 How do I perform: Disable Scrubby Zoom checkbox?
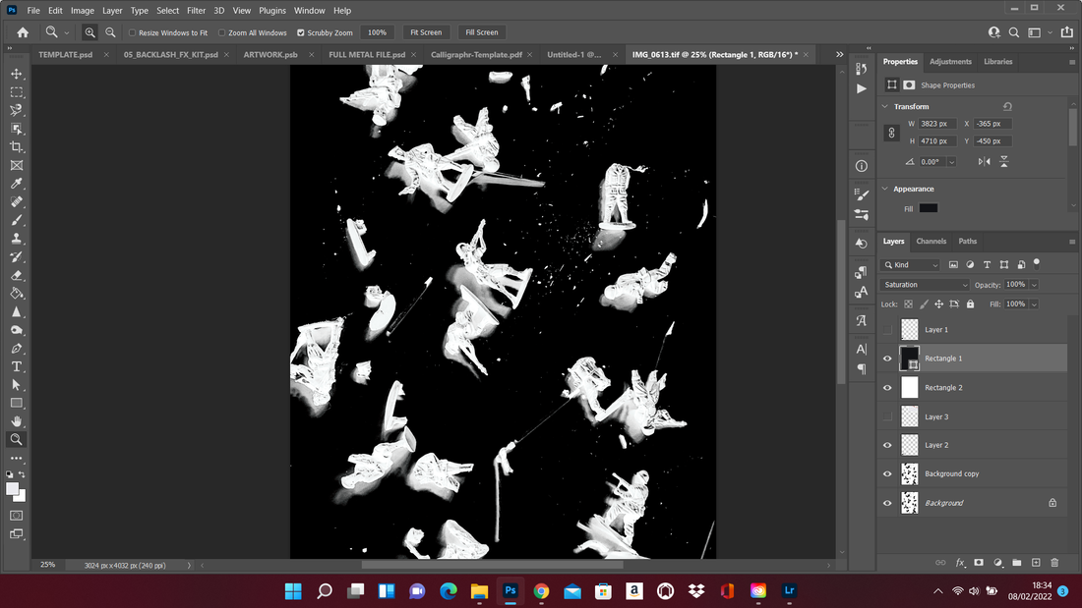[301, 32]
